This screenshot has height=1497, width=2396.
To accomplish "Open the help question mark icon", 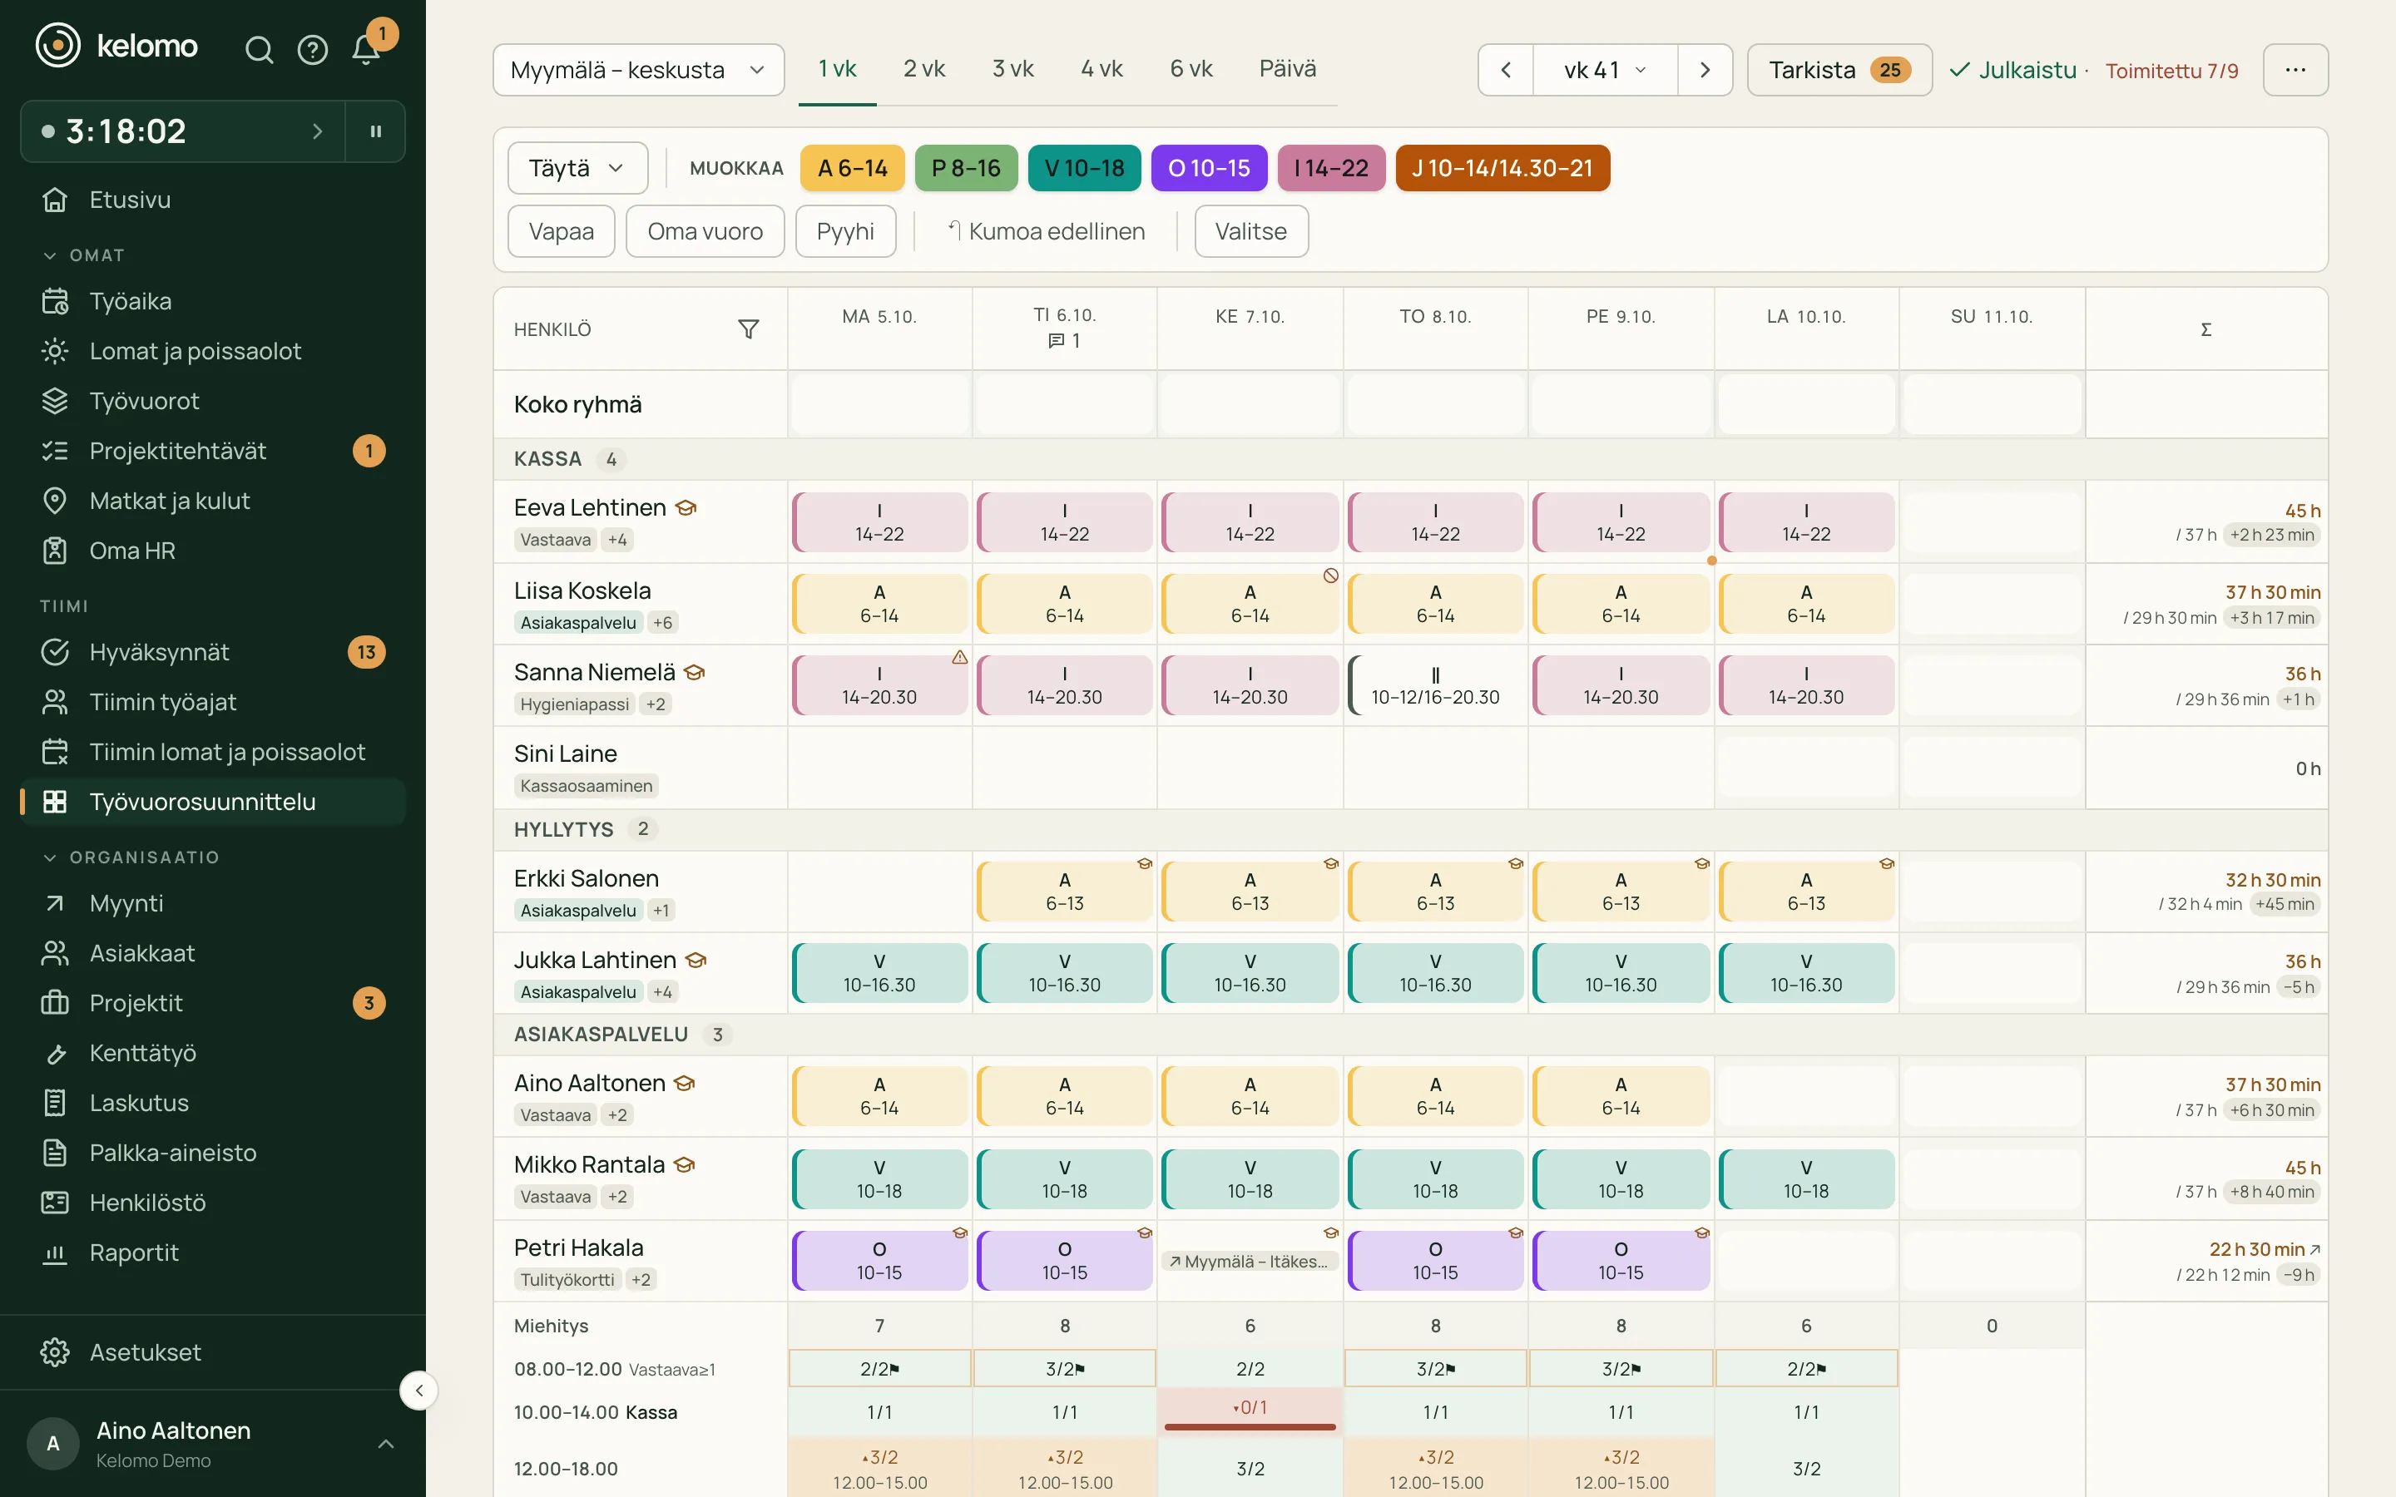I will 313,50.
